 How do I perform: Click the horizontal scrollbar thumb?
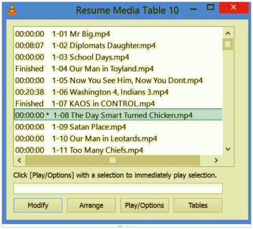pos(113,161)
